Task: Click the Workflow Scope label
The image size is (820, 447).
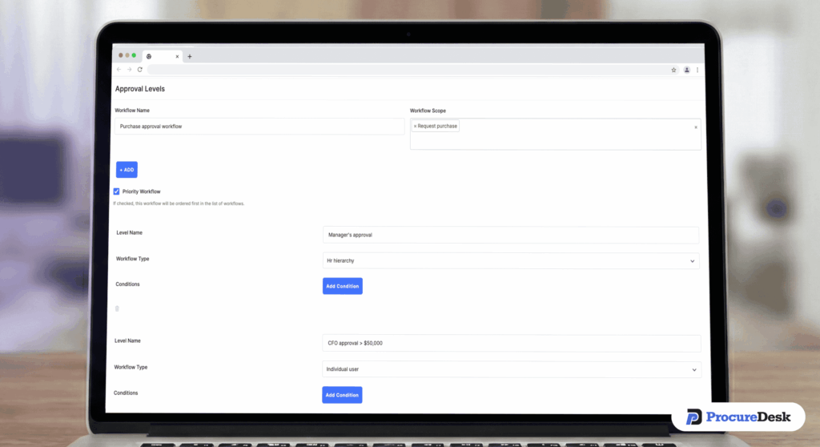Action: 428,111
